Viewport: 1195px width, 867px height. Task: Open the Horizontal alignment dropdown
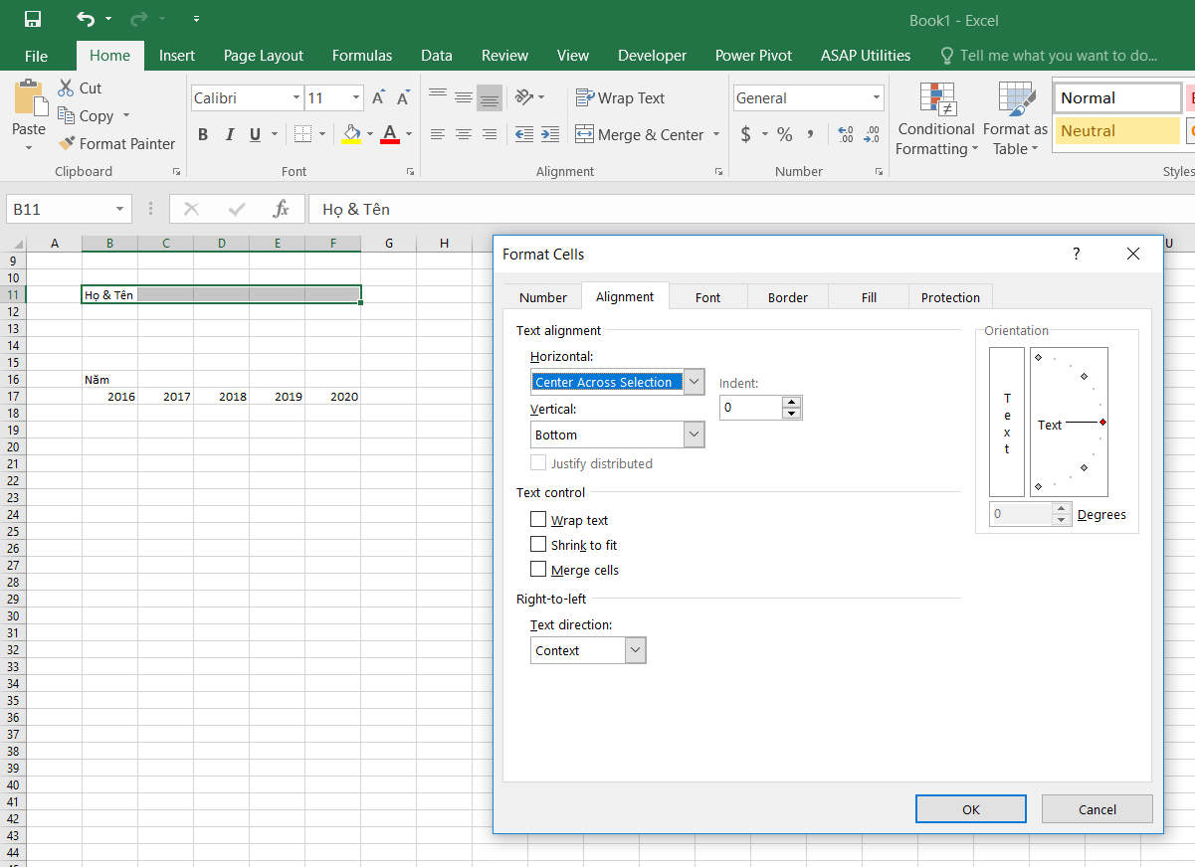point(695,382)
